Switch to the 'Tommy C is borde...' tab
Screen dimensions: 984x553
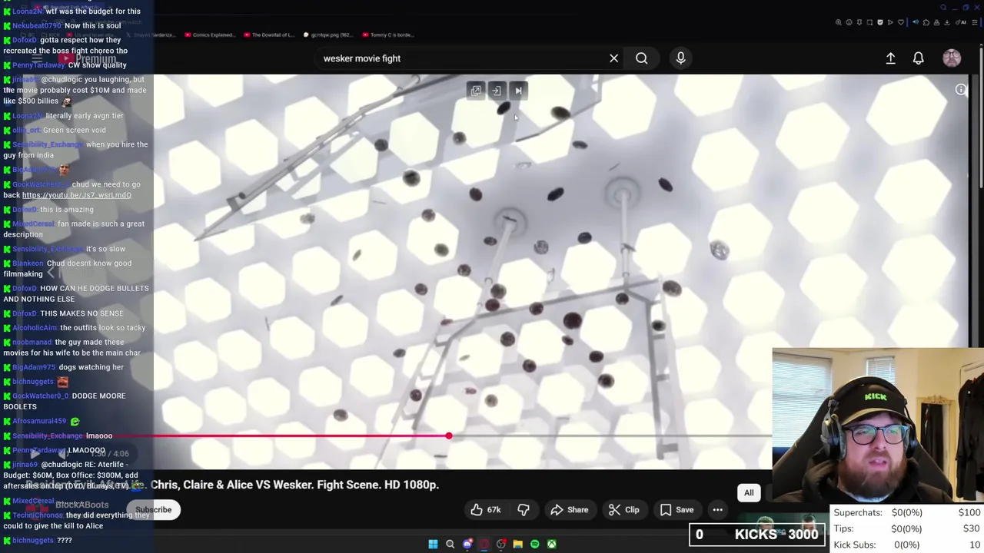[387, 35]
